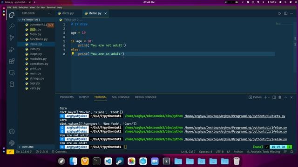Click the lightbulb code action icon
This screenshot has width=298, height=167.
(x=73, y=54)
